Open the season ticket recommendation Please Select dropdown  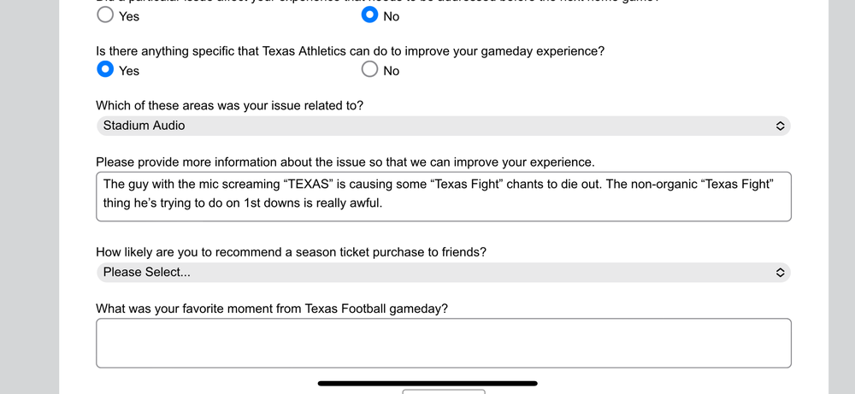(443, 273)
